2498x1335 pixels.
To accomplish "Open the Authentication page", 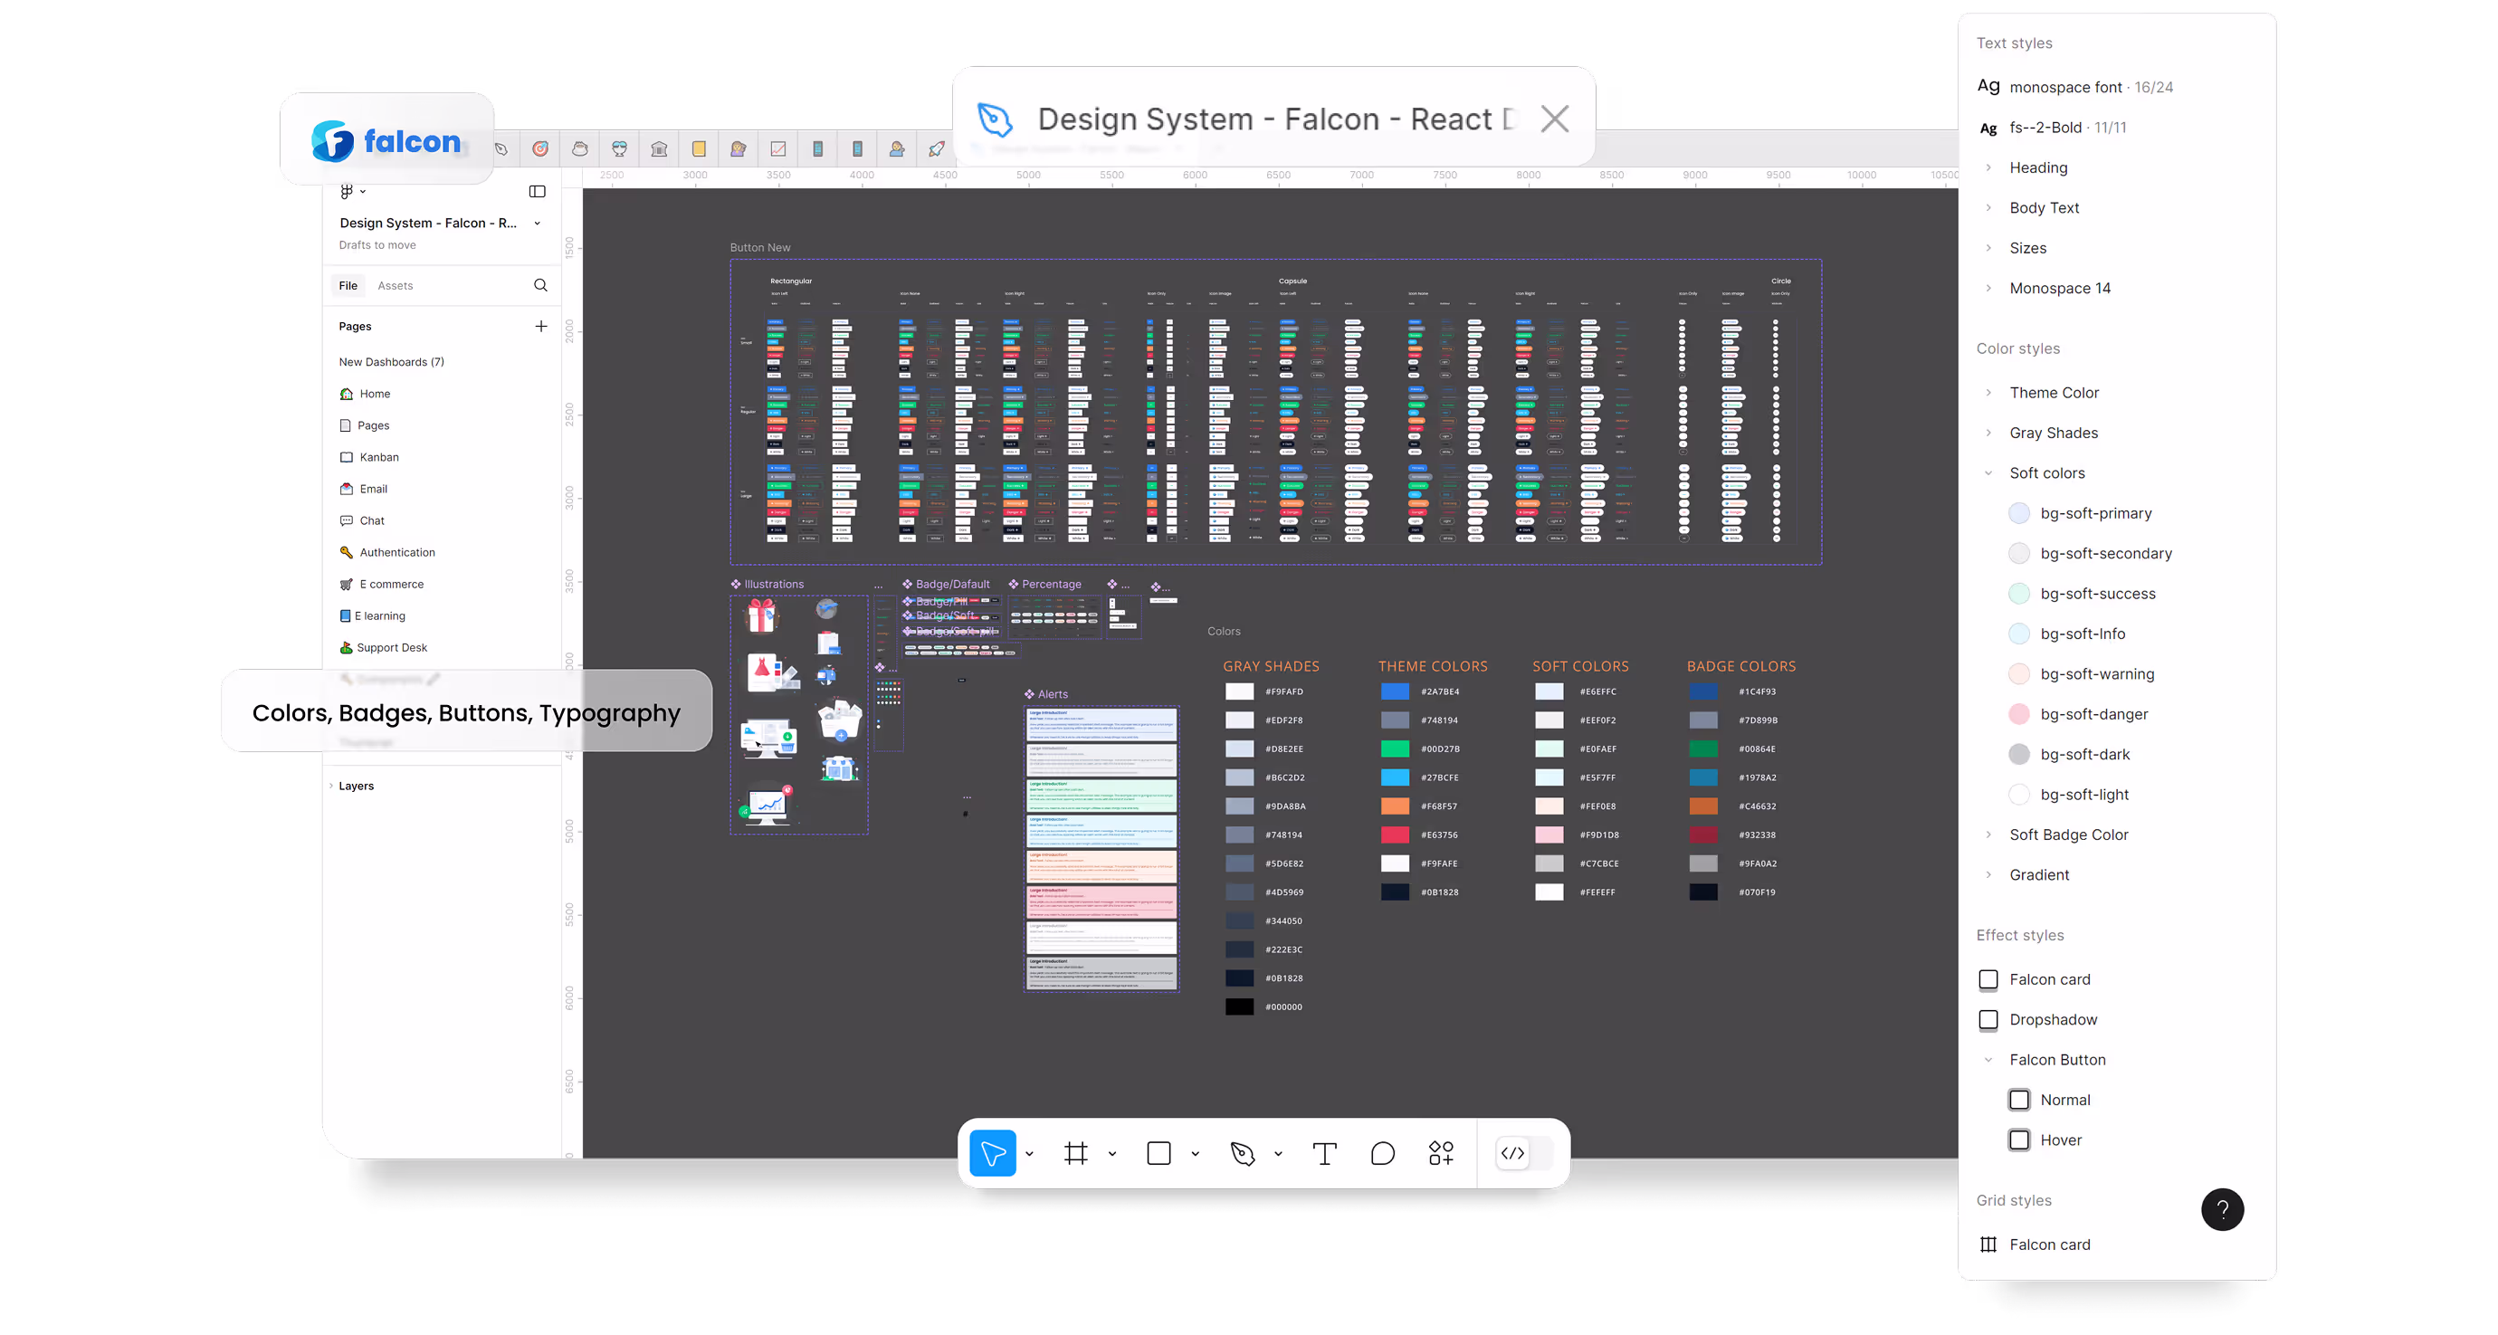I will (387, 553).
